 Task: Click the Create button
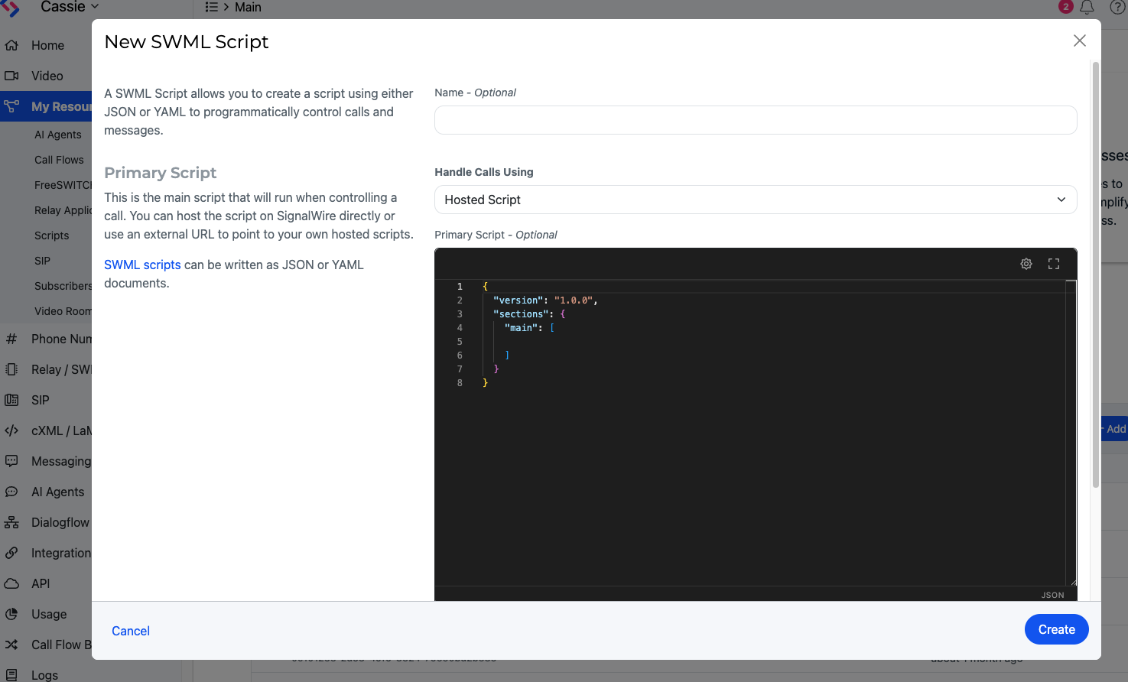[1056, 629]
